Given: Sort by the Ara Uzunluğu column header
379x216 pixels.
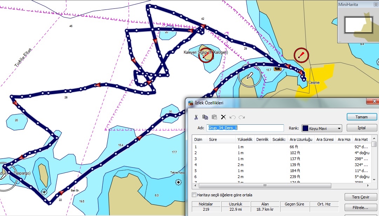Looking at the screenshot, I should point(301,139).
